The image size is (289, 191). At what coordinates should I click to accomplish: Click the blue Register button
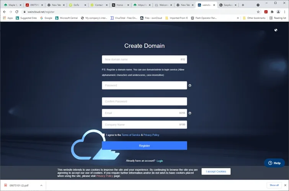pyautogui.click(x=144, y=145)
